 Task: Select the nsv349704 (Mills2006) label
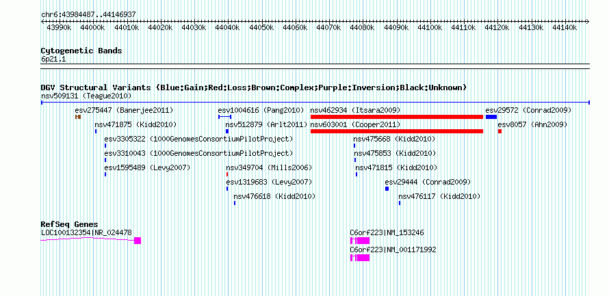(x=269, y=167)
